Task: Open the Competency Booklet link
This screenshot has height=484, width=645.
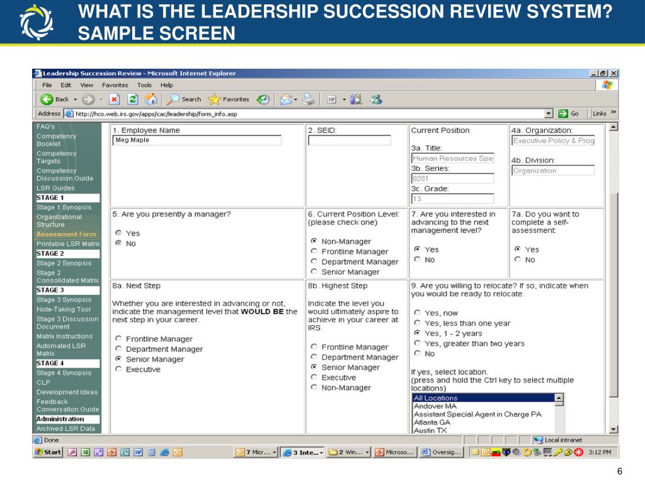Action: [x=56, y=140]
